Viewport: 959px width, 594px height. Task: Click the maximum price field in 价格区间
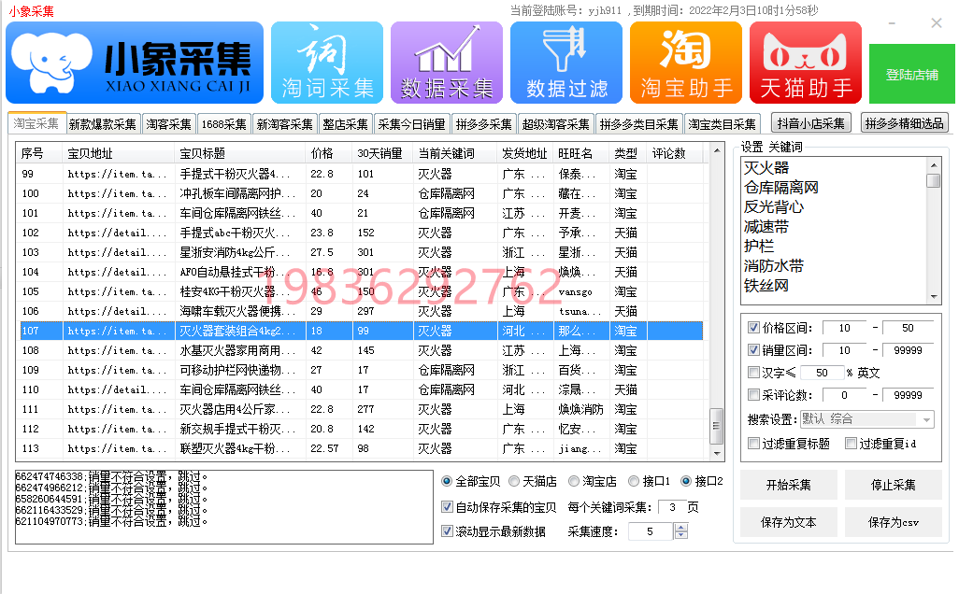[x=908, y=328]
